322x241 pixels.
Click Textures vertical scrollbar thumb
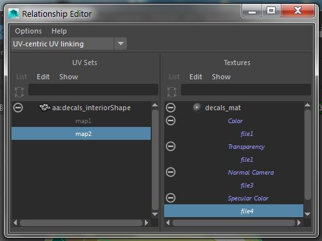pos(307,155)
